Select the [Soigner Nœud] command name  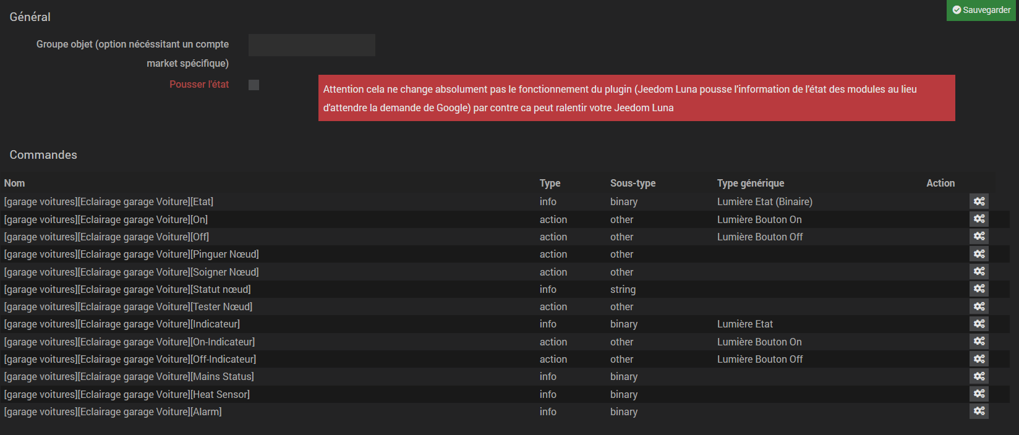(x=132, y=272)
